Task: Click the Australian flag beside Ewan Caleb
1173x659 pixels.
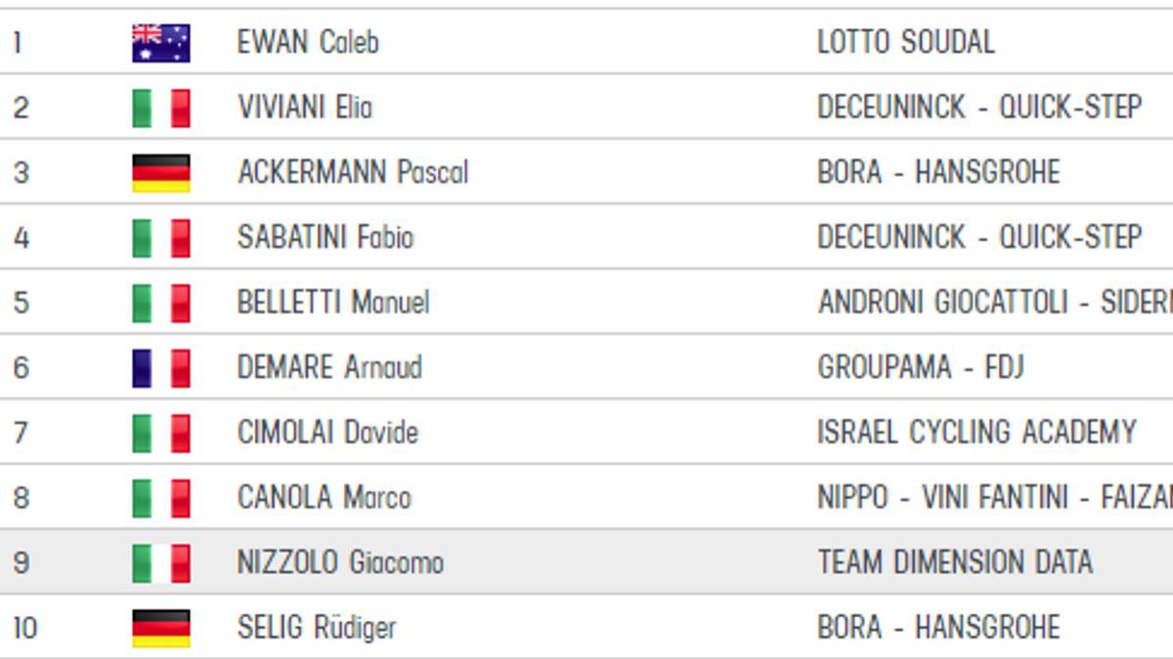Action: tap(161, 43)
